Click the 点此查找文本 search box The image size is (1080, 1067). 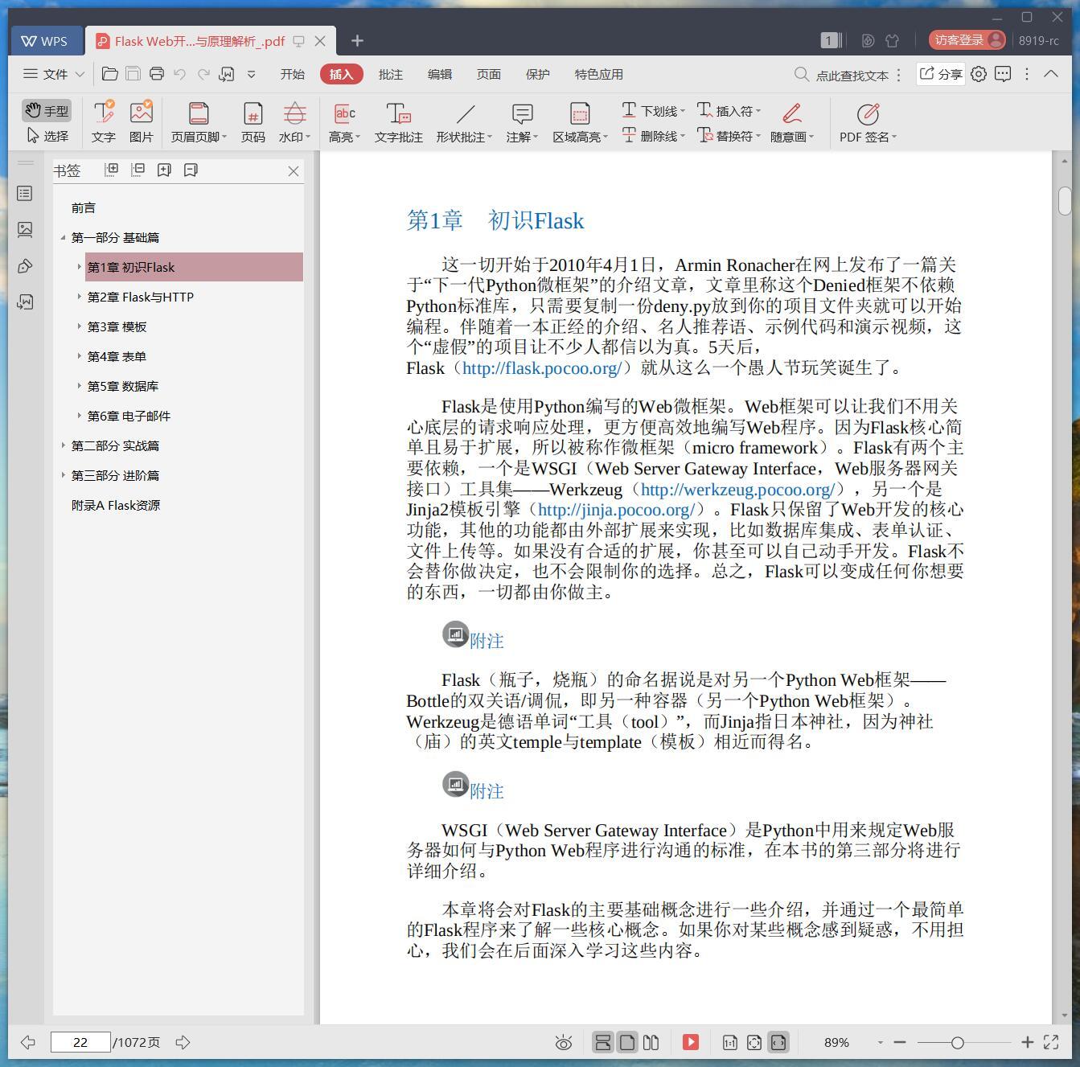coord(841,75)
